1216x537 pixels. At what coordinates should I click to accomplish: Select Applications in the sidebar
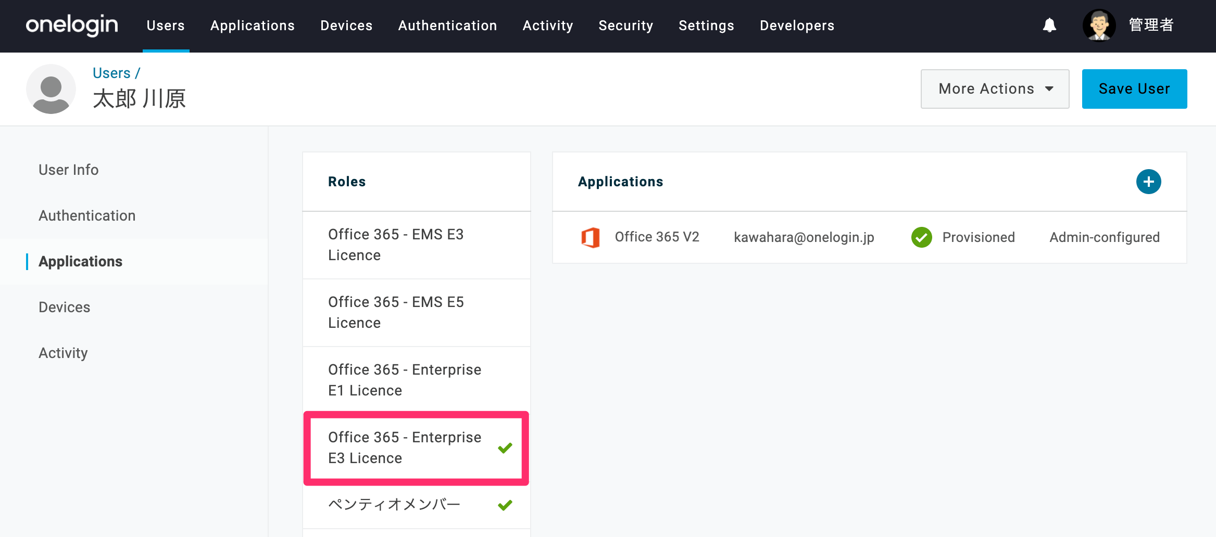(x=81, y=261)
